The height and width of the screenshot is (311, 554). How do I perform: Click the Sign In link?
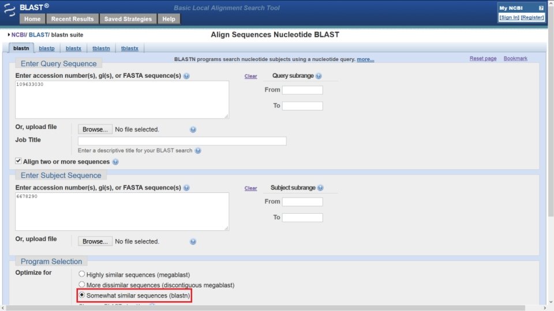click(x=509, y=17)
